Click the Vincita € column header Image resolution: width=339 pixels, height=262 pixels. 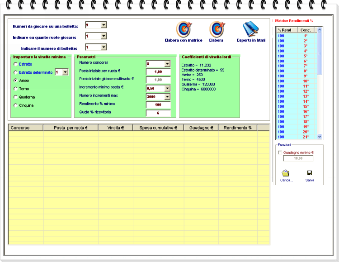116,128
